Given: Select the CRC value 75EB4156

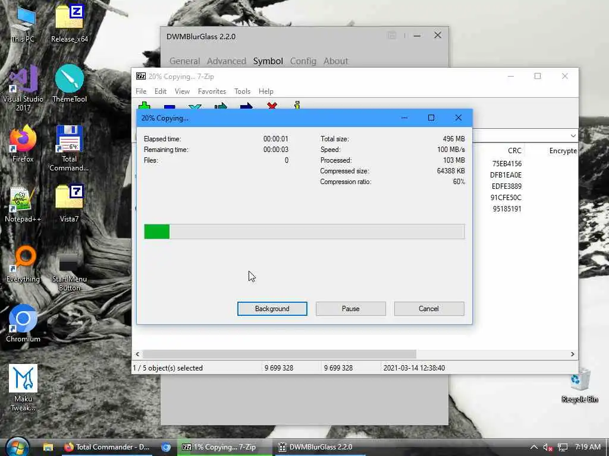Looking at the screenshot, I should tap(507, 164).
